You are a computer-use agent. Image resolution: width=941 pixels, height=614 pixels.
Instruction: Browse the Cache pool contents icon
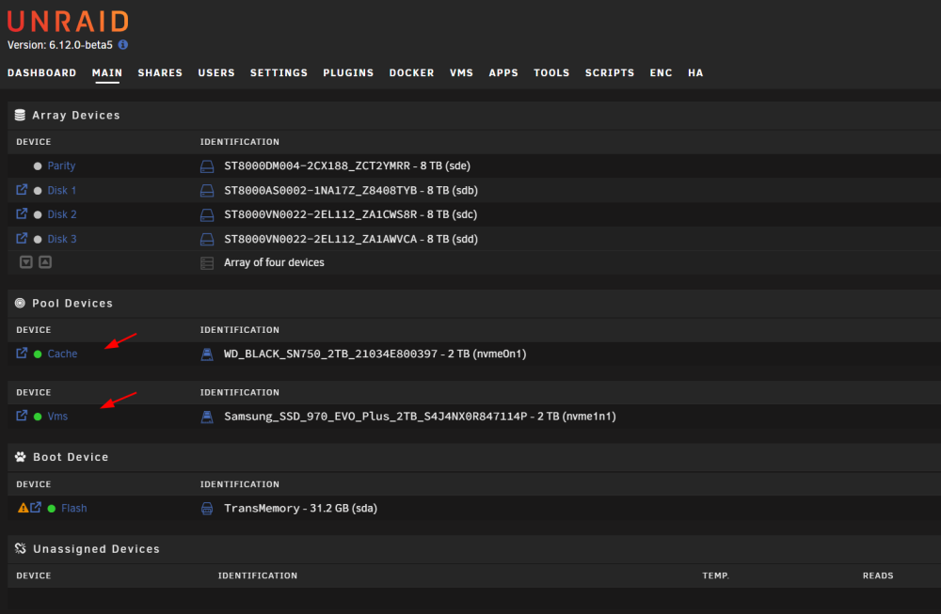tap(22, 354)
